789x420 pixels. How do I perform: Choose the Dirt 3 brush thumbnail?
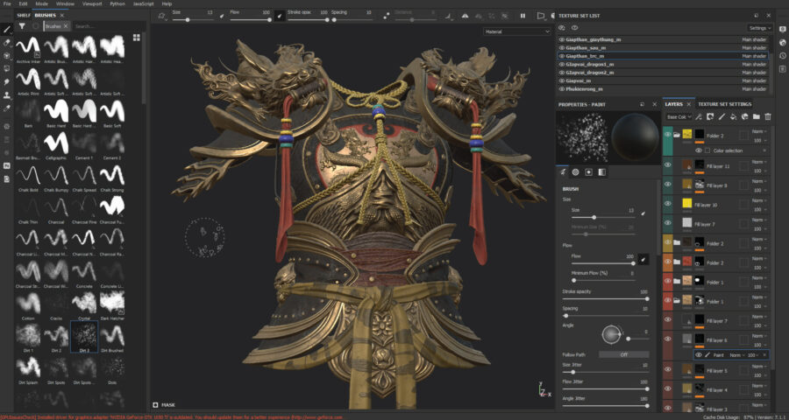(x=82, y=335)
